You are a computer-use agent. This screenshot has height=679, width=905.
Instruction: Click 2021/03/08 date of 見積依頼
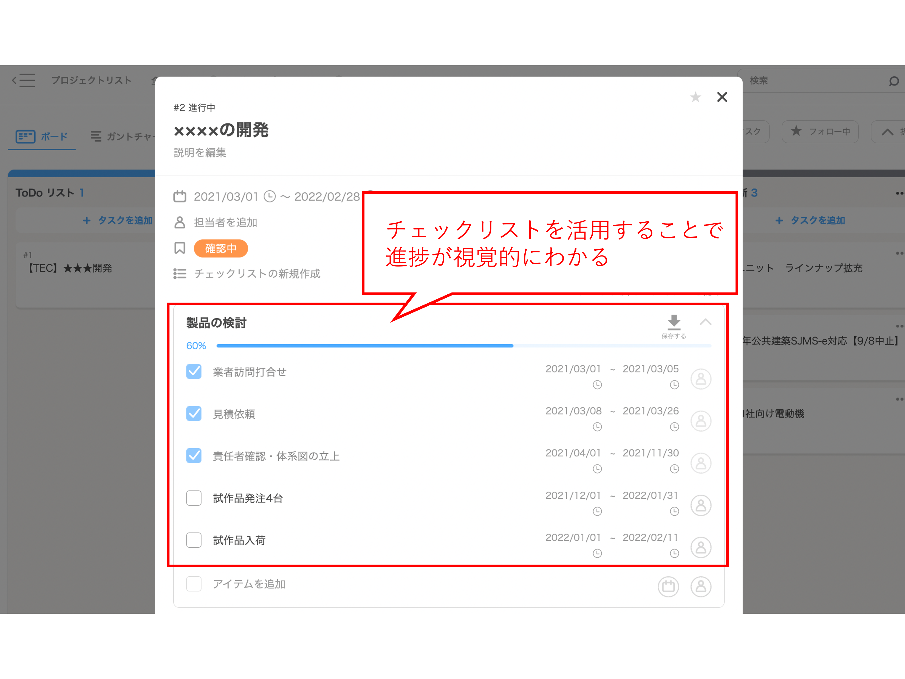point(573,411)
